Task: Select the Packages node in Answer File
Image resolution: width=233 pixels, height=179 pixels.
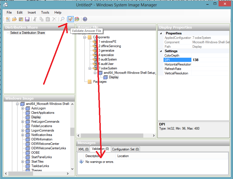Action: coord(100,82)
